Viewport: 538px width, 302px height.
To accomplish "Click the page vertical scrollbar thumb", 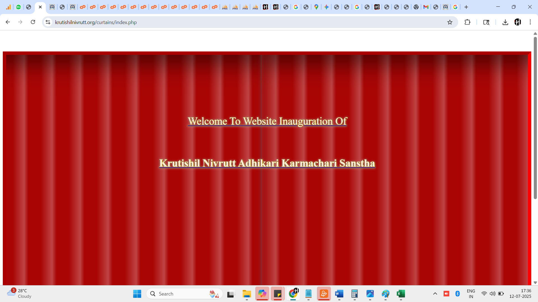I will click(x=535, y=117).
